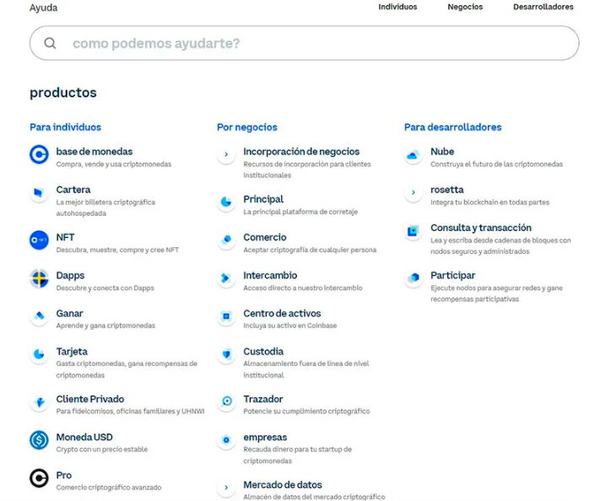Click the base de monedas logo icon

(39, 154)
